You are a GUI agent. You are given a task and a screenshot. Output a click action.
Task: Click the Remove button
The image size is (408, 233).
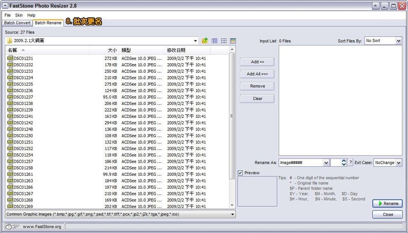click(x=258, y=86)
